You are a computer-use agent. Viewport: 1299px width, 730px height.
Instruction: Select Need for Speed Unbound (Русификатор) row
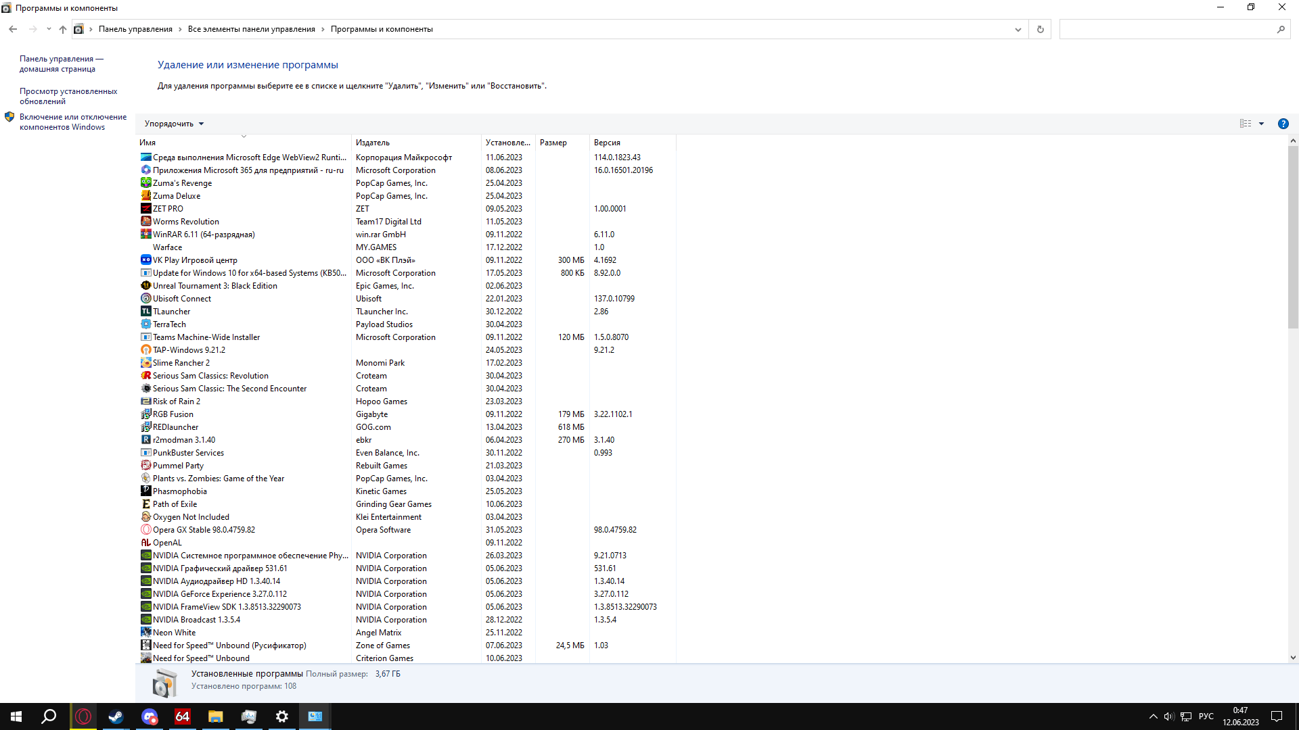click(406, 645)
